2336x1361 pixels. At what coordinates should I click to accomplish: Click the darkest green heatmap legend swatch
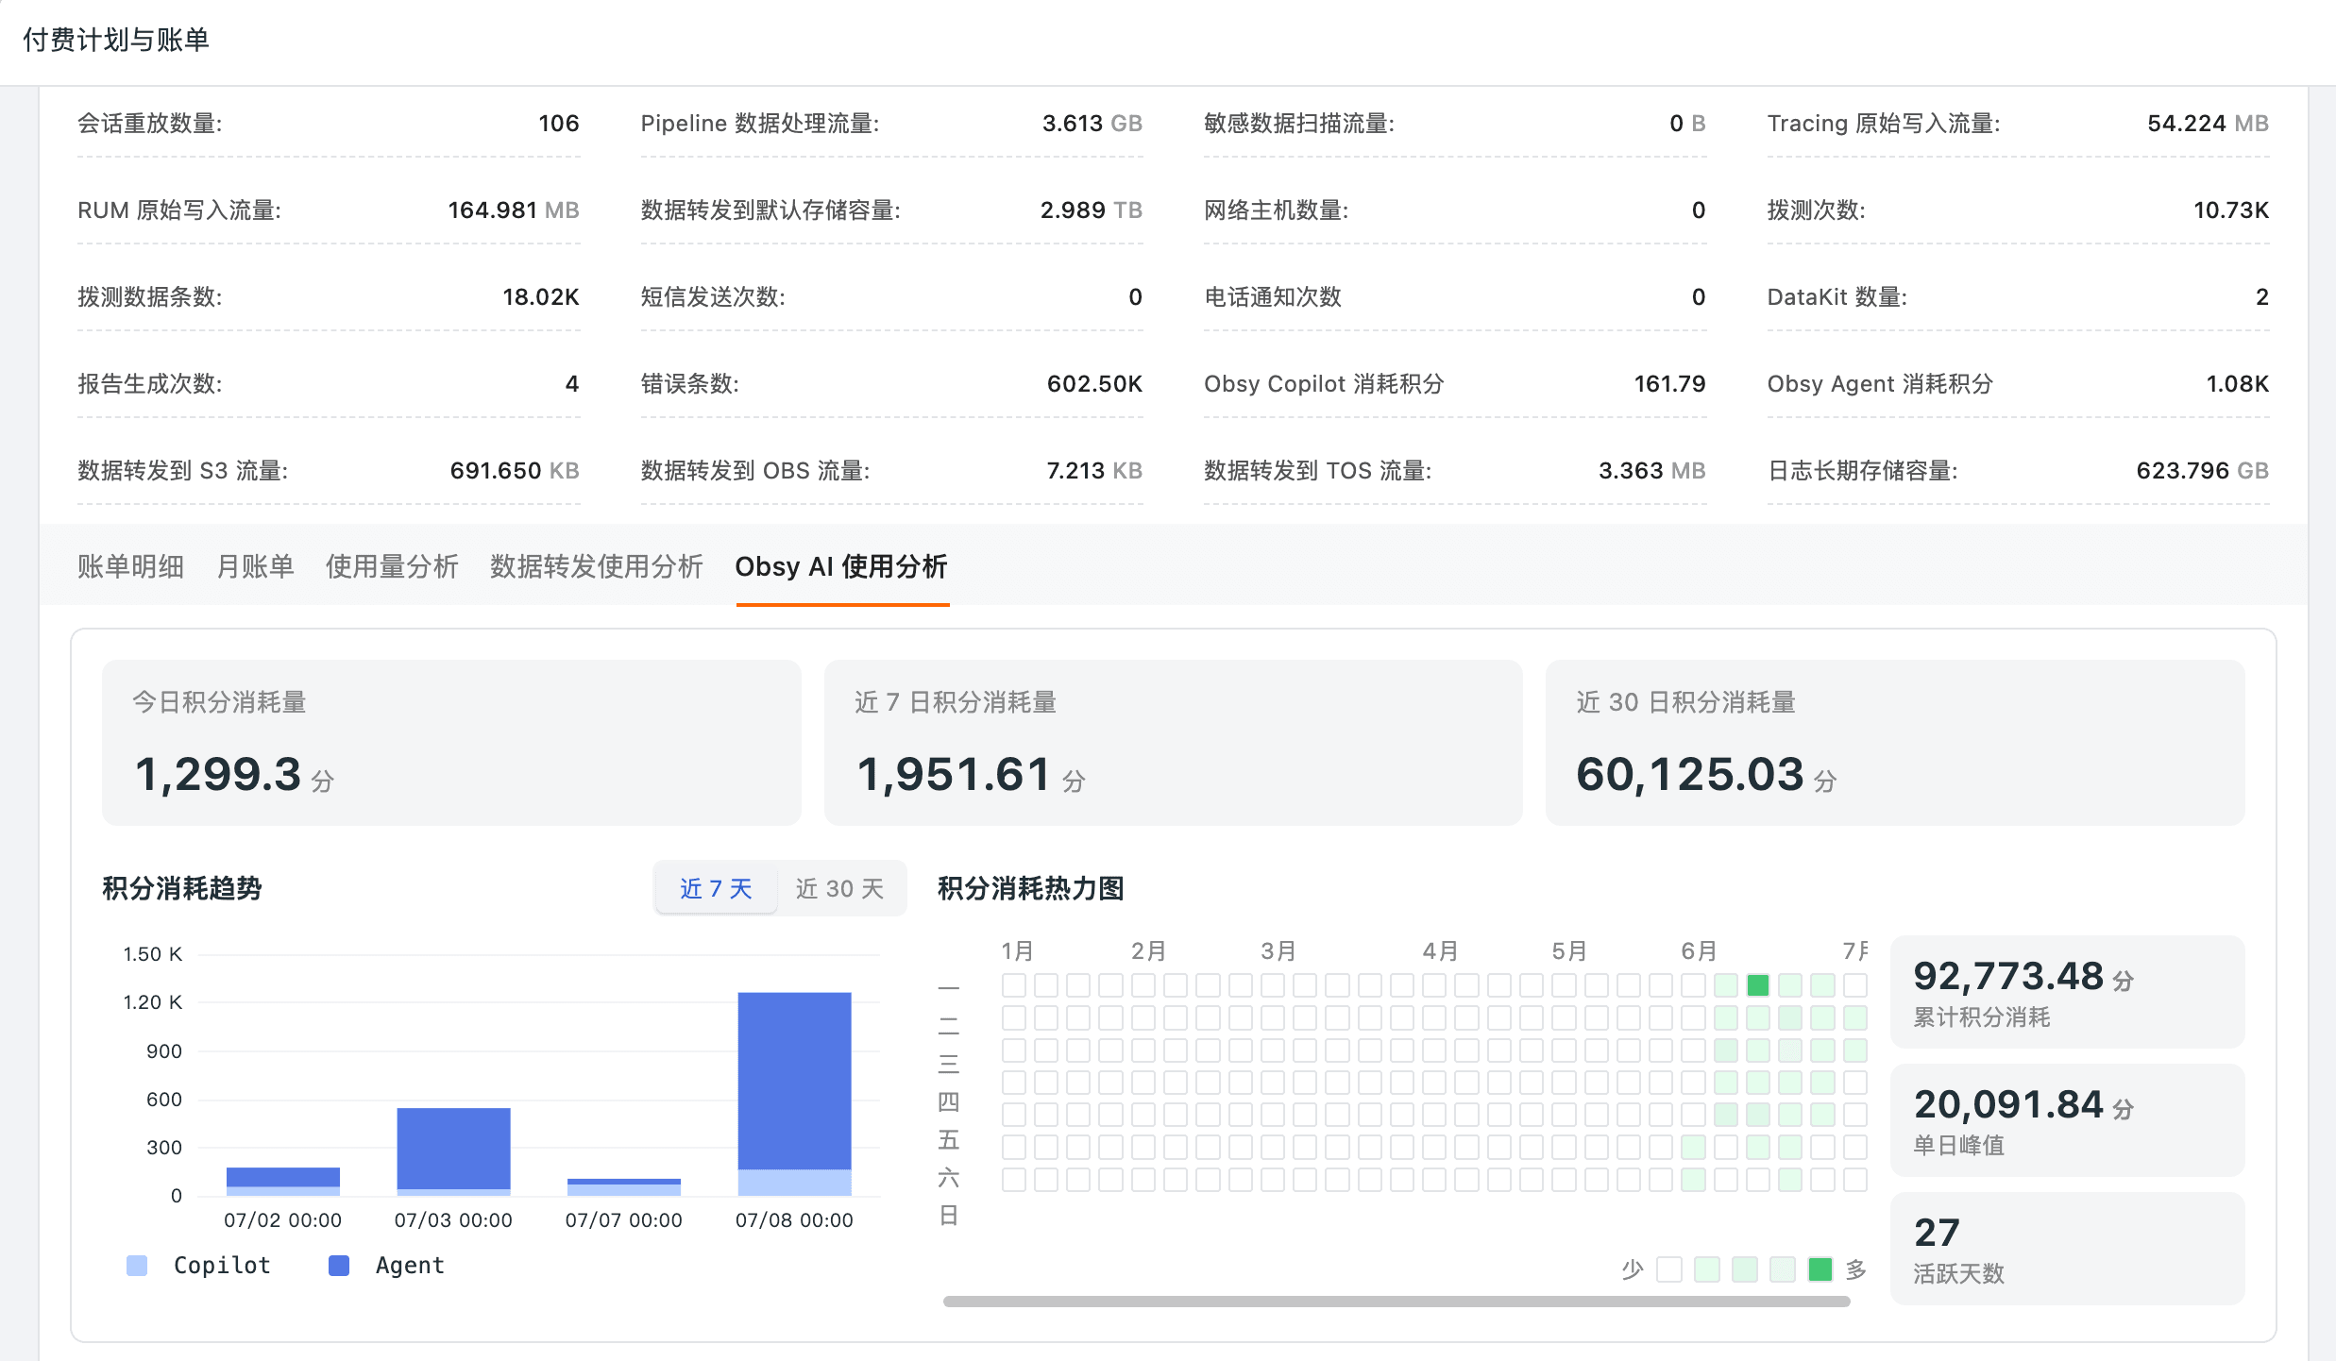click(x=1820, y=1269)
